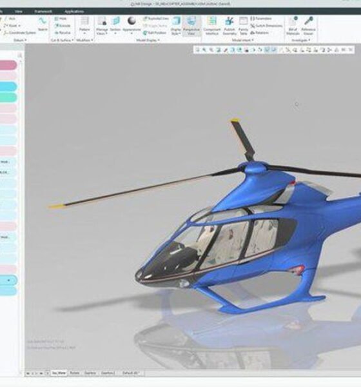Toggle Exploded View
The height and width of the screenshot is (387, 361).
[x=157, y=19]
